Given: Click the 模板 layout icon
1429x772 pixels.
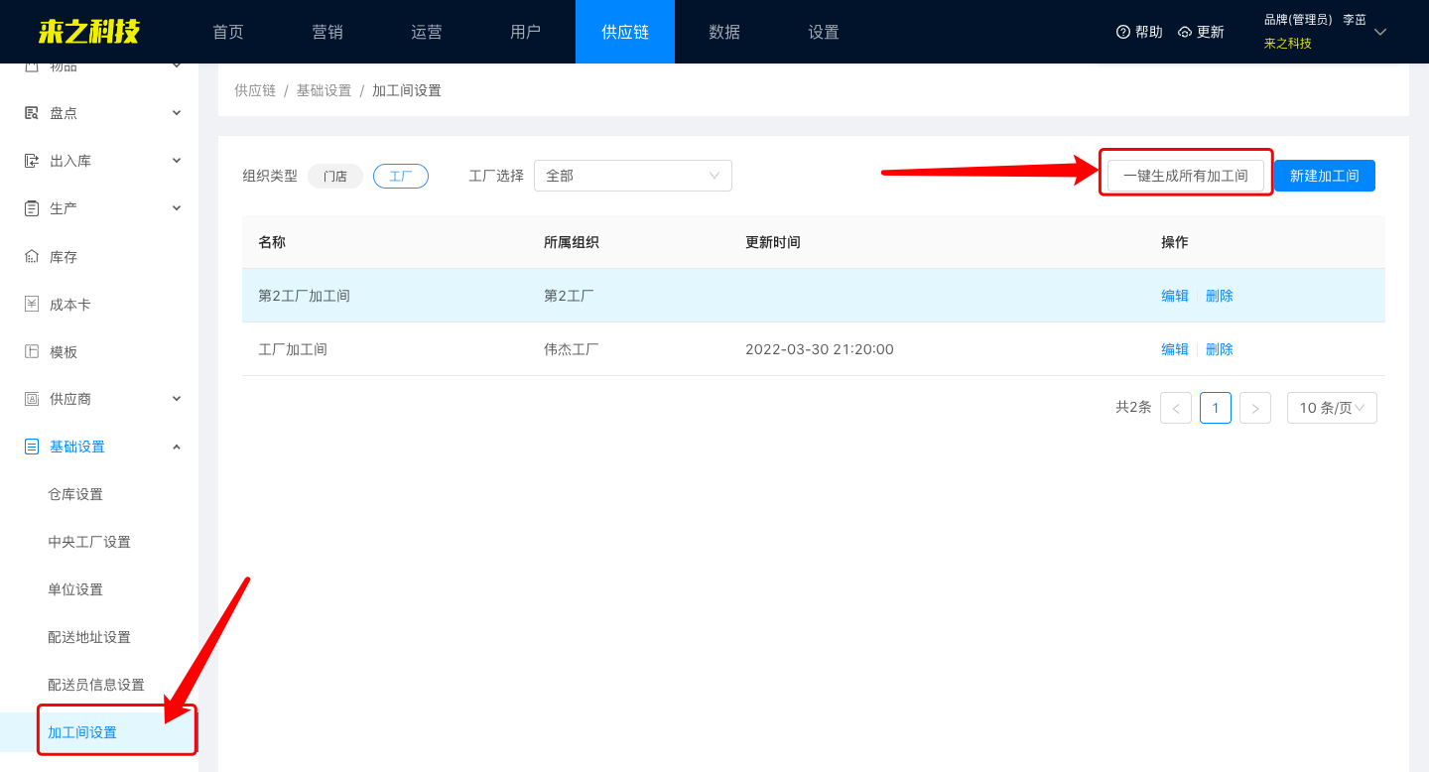Looking at the screenshot, I should click(x=32, y=352).
